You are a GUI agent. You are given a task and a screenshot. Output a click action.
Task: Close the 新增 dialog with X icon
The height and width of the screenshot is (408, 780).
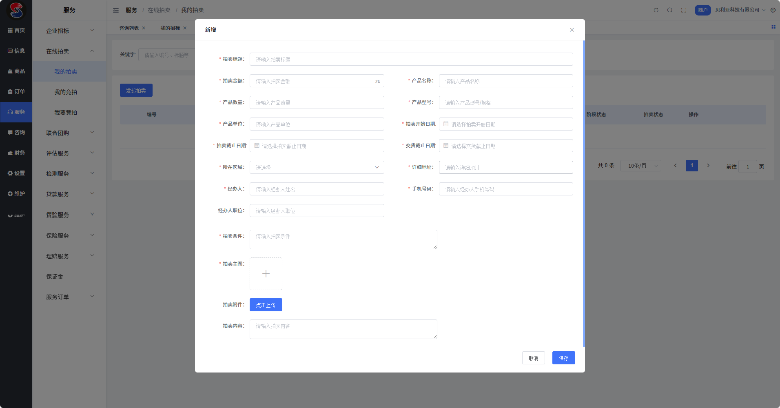click(x=572, y=30)
